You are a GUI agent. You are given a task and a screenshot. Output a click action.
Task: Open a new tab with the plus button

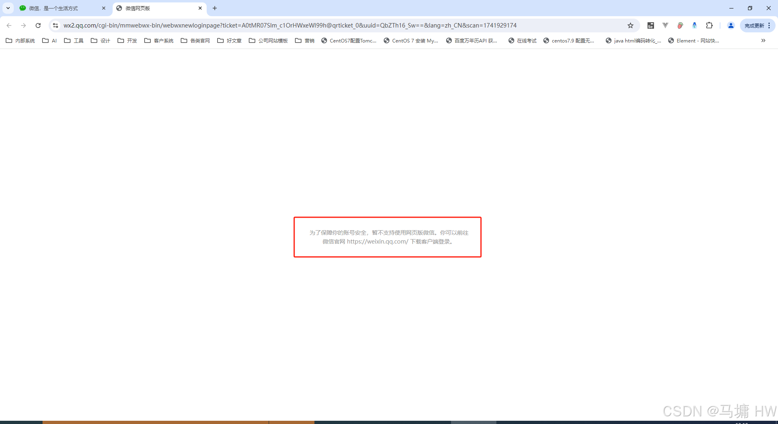pos(215,8)
